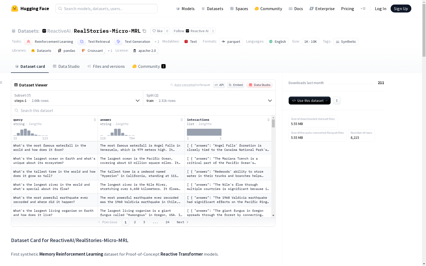The image size is (426, 266).
Task: Click the row about Angel Falls waterfall query
Action: pyautogui.click(x=54, y=148)
